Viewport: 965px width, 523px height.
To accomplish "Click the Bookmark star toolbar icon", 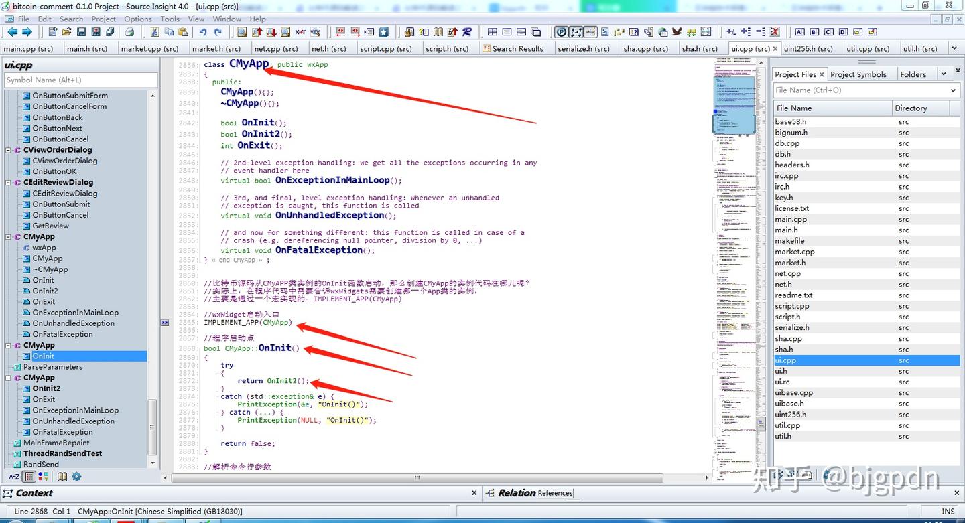I will [383, 32].
